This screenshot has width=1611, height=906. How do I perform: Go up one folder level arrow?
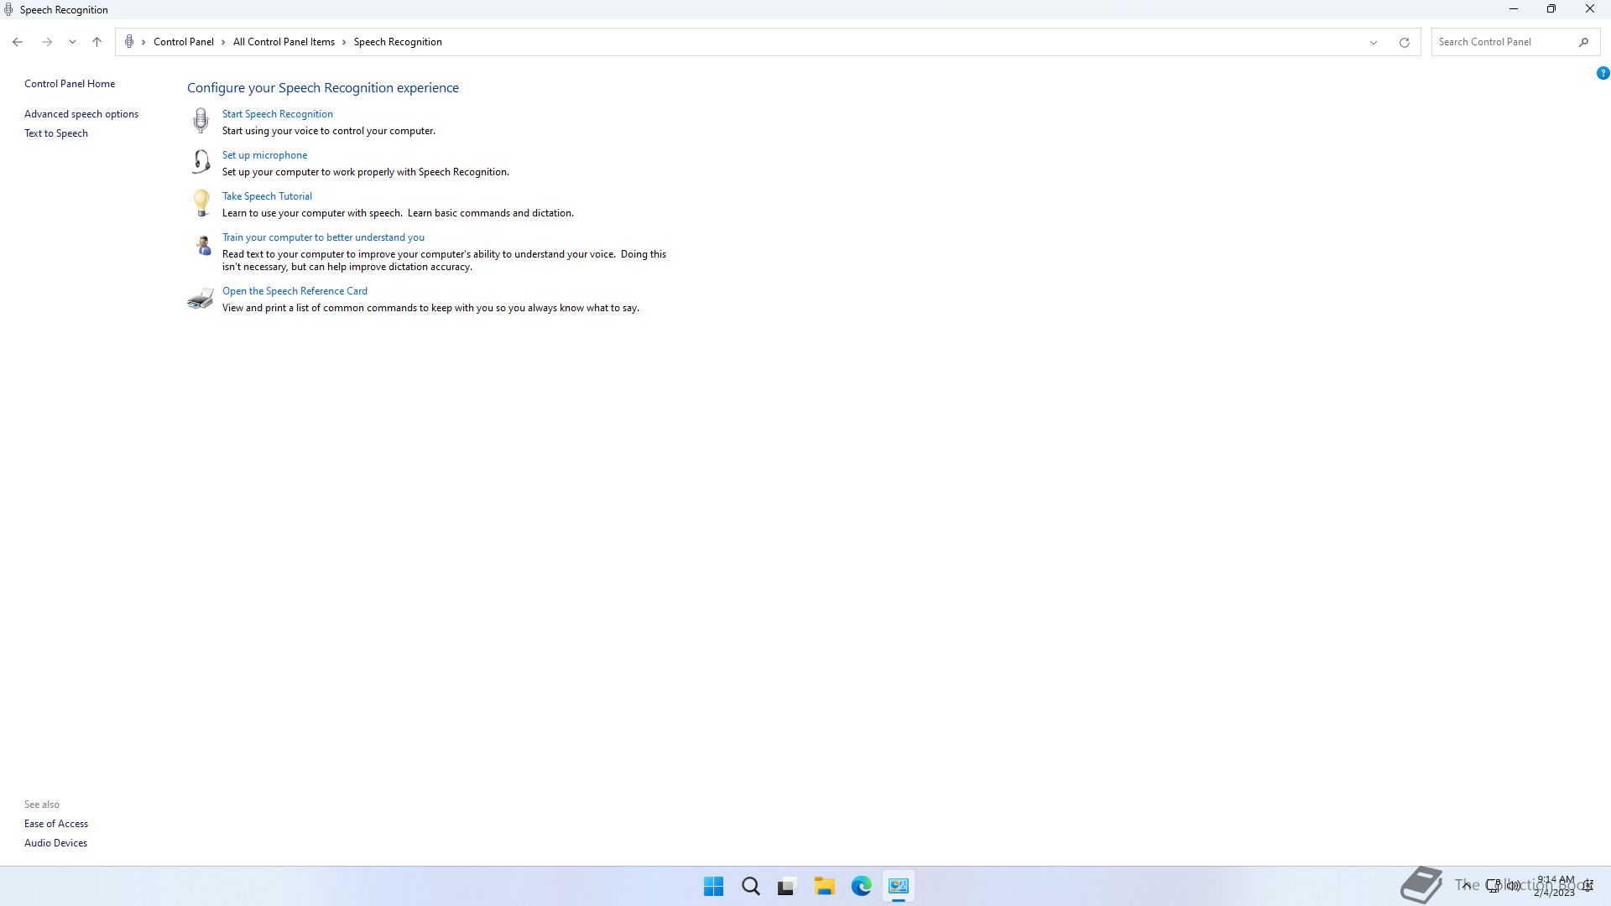click(96, 42)
